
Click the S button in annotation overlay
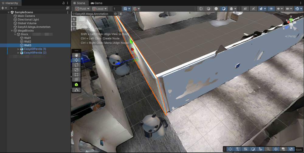tap(74, 19)
